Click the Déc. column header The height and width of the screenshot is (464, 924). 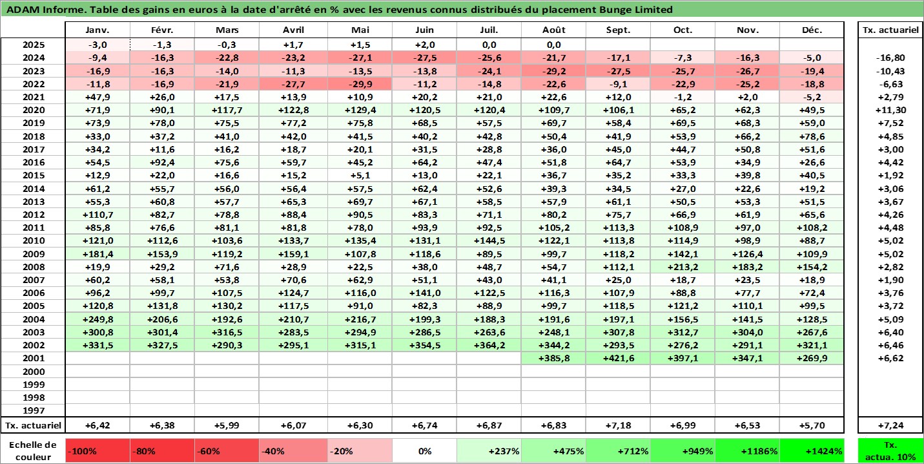tap(812, 30)
